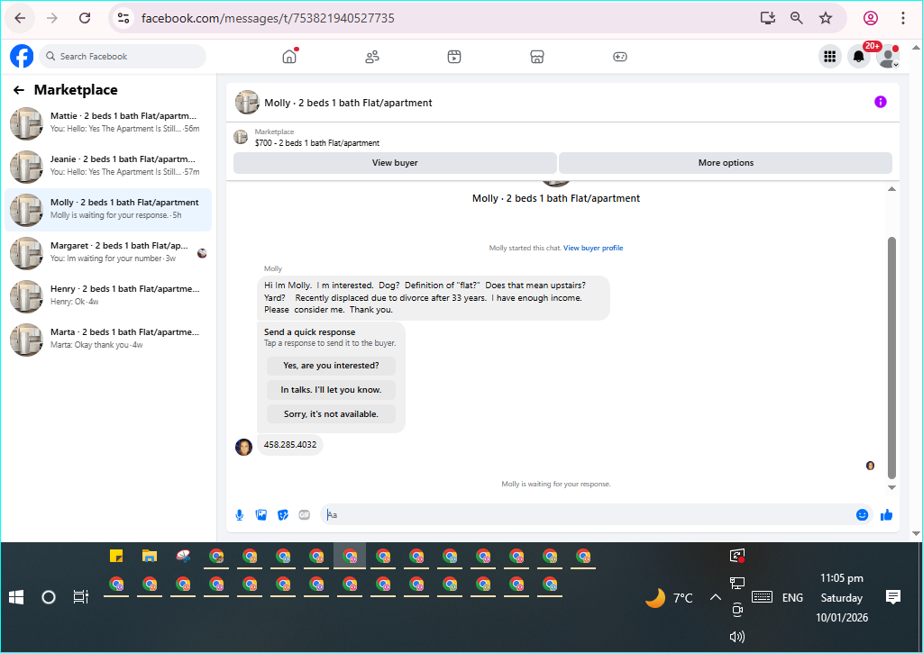Open File Explorer from the taskbar
The width and height of the screenshot is (923, 653).
pyautogui.click(x=150, y=556)
